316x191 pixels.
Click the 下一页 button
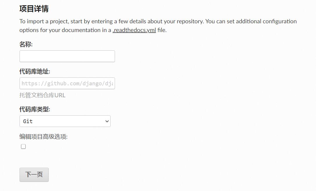(x=34, y=174)
